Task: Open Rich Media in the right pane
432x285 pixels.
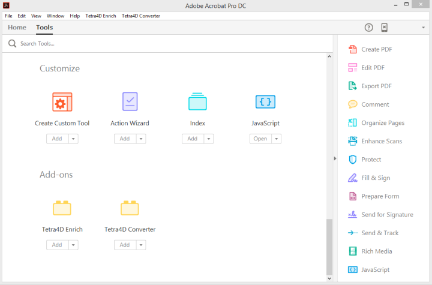Action: [370, 251]
